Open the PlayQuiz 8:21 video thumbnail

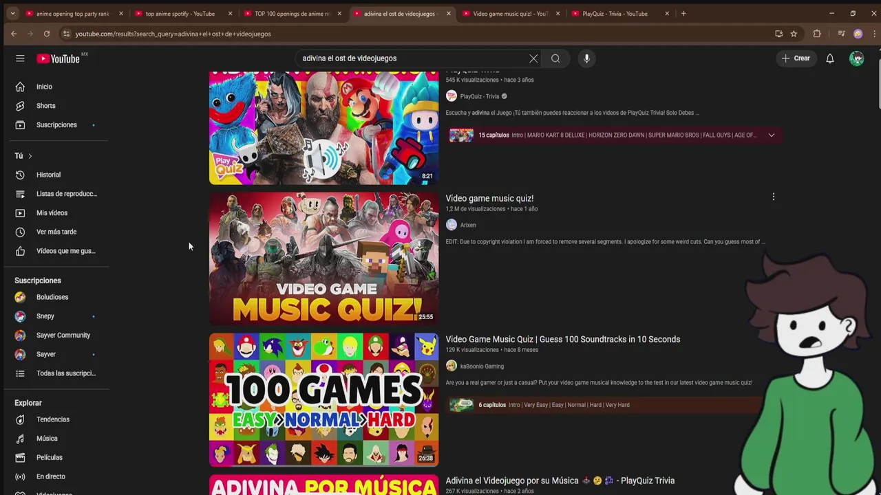click(x=323, y=127)
